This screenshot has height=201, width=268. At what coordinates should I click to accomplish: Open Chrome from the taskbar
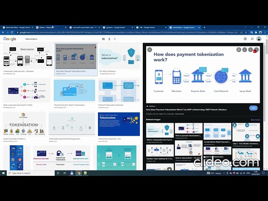79,173
